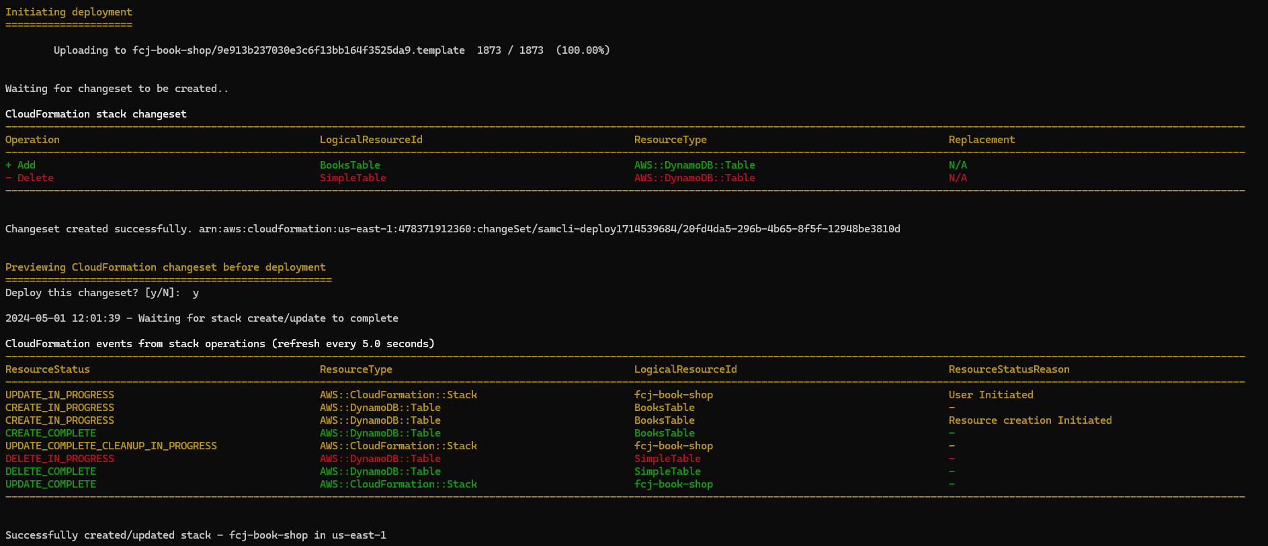Click 'BooksTable' in the changeset table
The width and height of the screenshot is (1268, 546).
[350, 165]
